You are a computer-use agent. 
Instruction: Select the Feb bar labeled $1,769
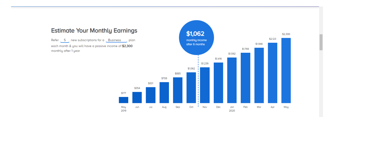(x=245, y=78)
